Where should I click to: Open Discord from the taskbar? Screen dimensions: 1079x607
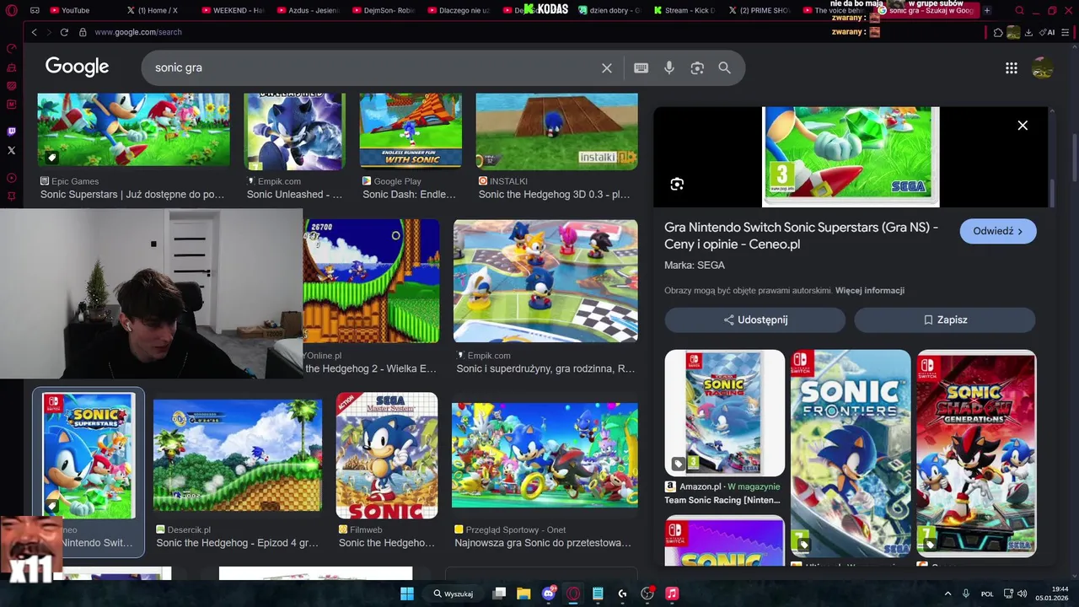tap(549, 594)
